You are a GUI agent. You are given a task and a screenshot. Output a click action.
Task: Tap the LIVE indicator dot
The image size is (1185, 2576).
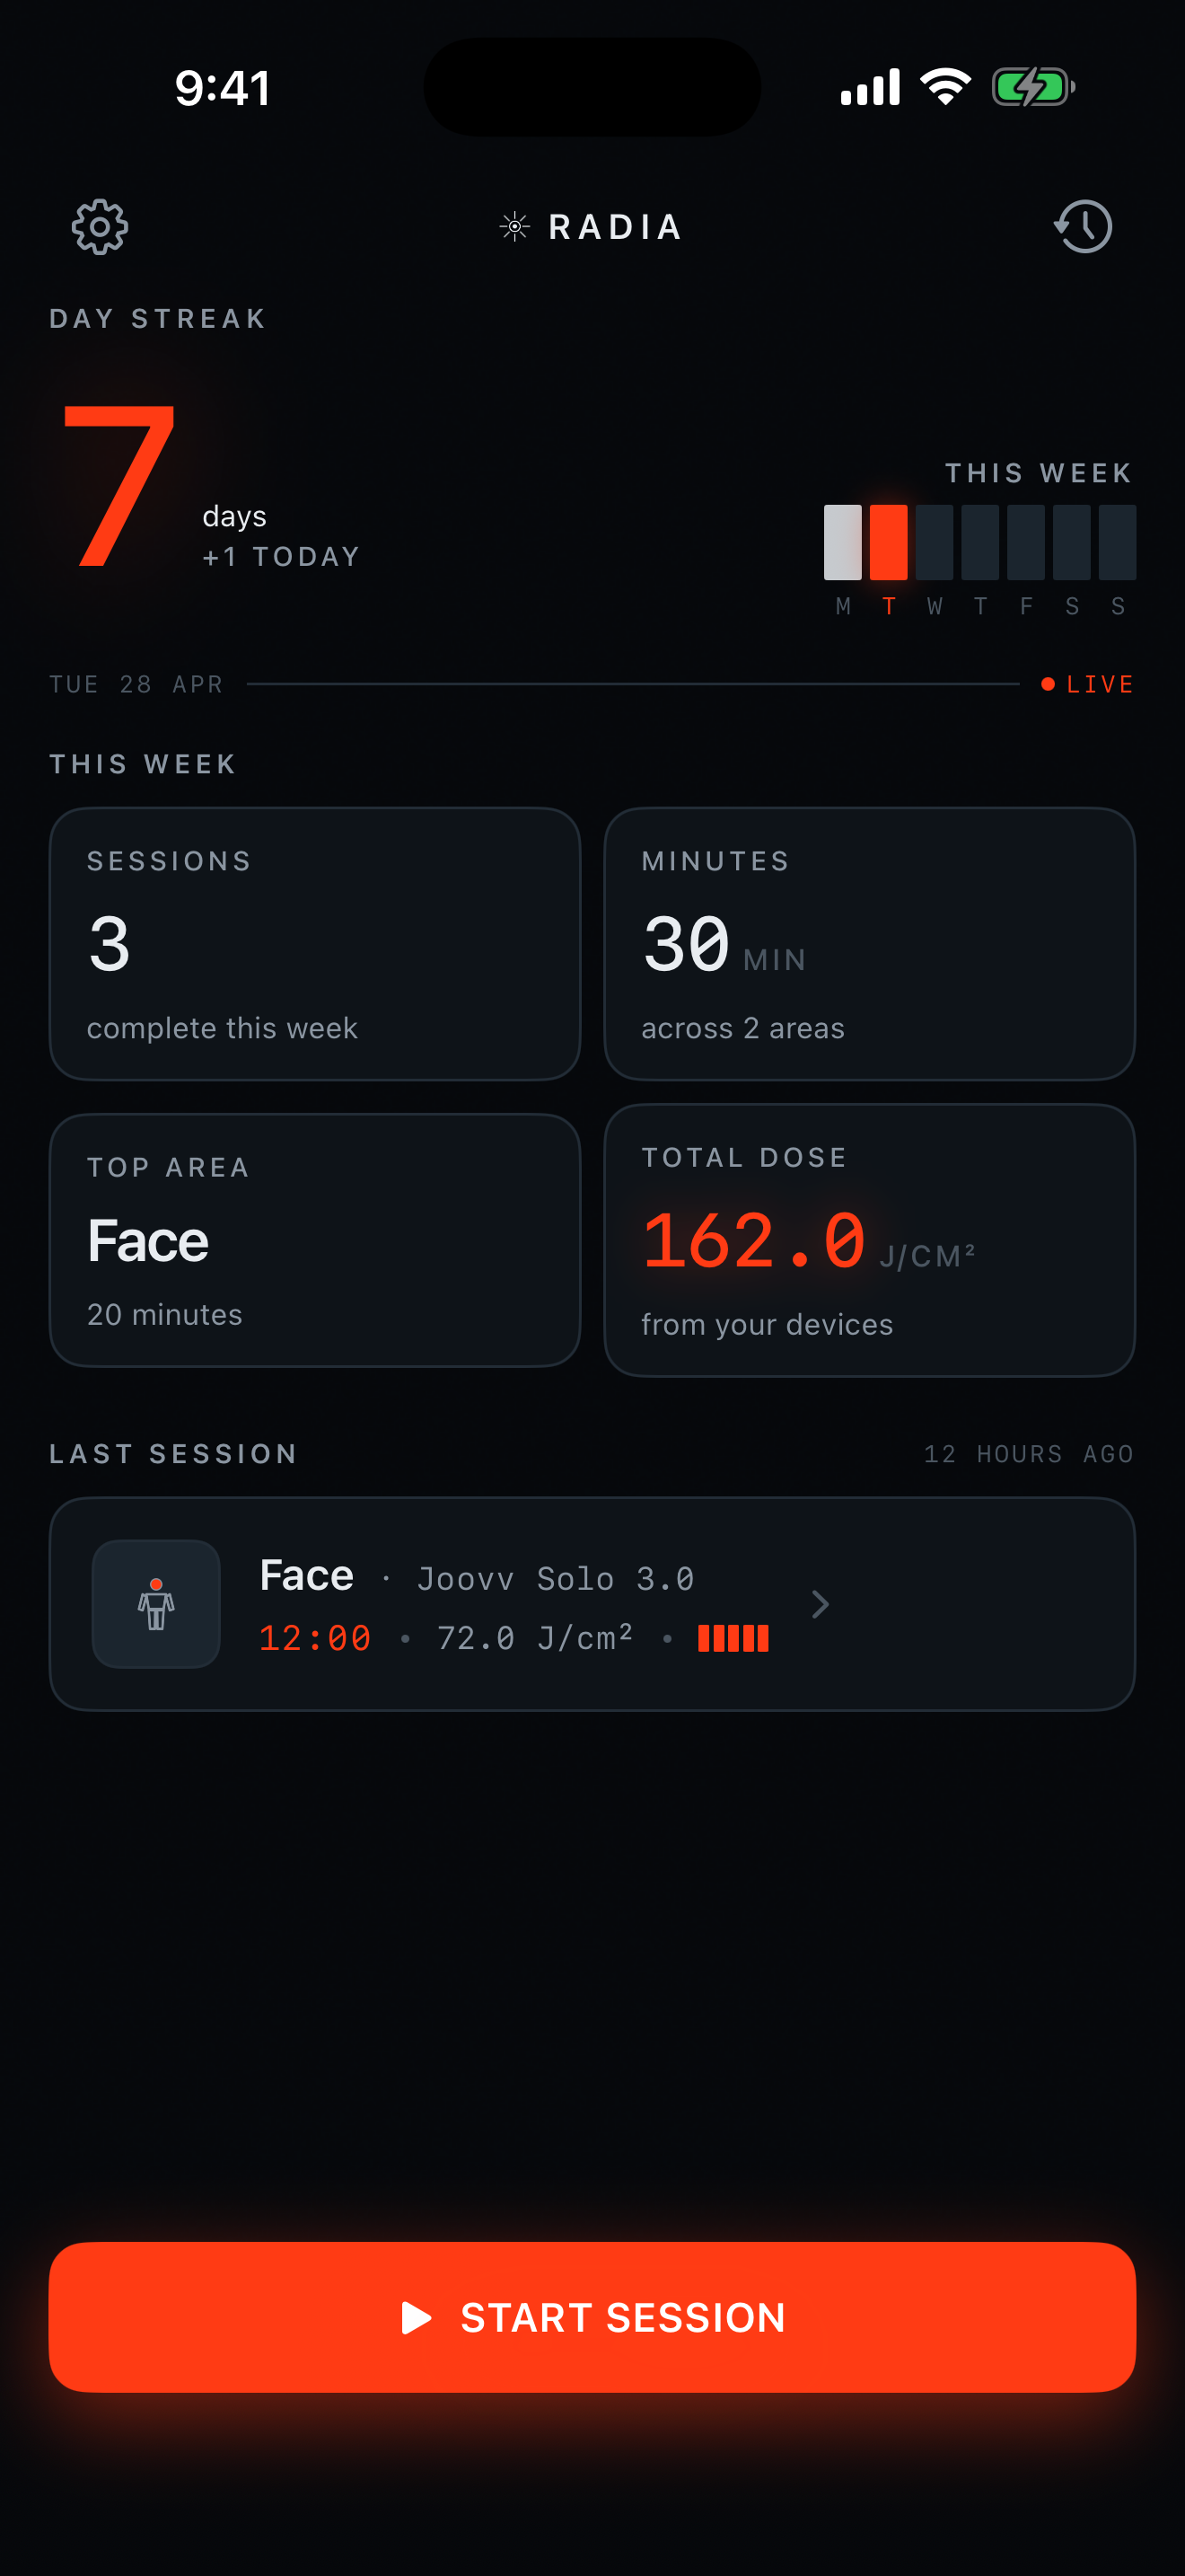point(1047,684)
